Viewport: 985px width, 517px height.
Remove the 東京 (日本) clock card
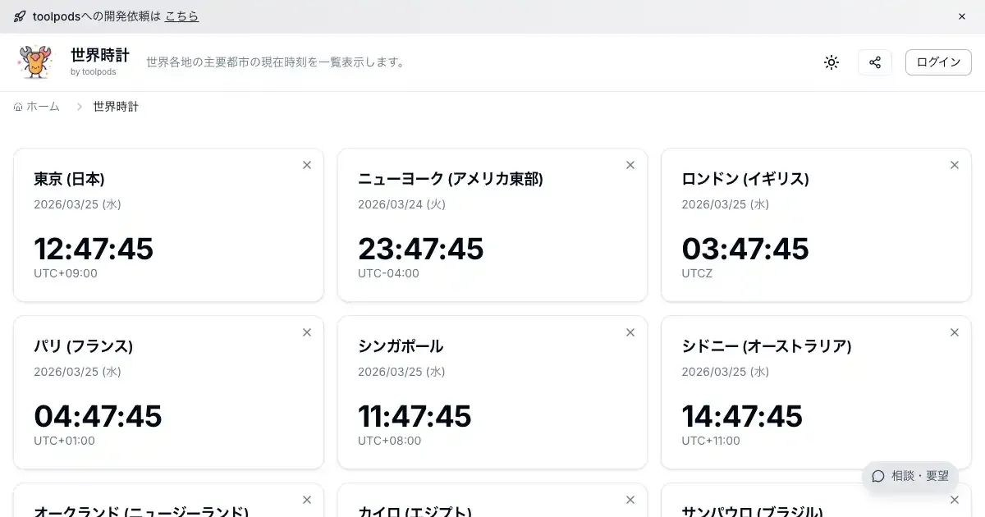tap(307, 165)
